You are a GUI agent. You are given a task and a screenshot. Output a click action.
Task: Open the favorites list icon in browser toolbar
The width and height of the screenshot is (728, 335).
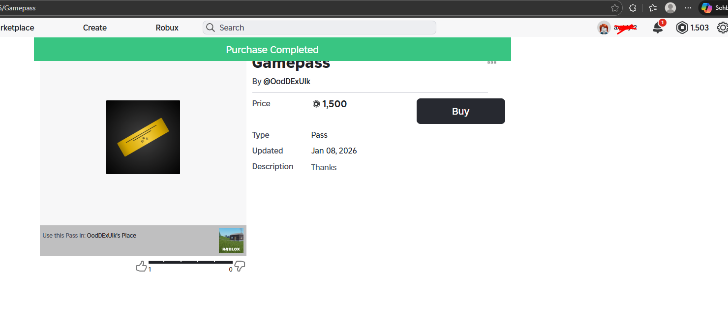pyautogui.click(x=653, y=8)
